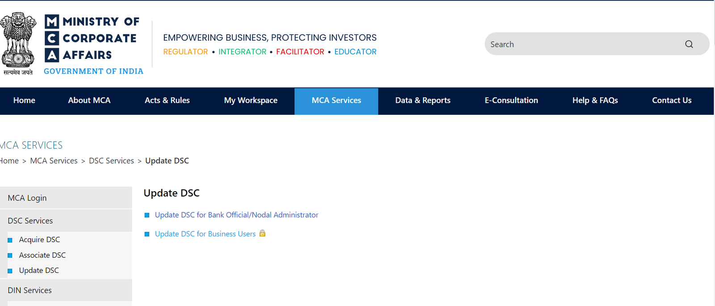Click the Empowering Business, Protecting Investors slogan
The height and width of the screenshot is (306, 715).
coord(270,38)
